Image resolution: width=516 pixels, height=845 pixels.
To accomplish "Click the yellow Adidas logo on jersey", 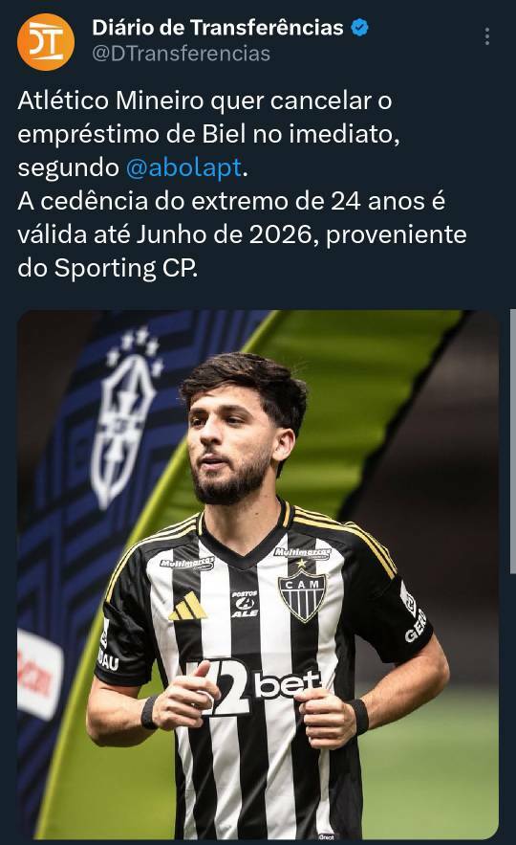I will click(x=188, y=607).
